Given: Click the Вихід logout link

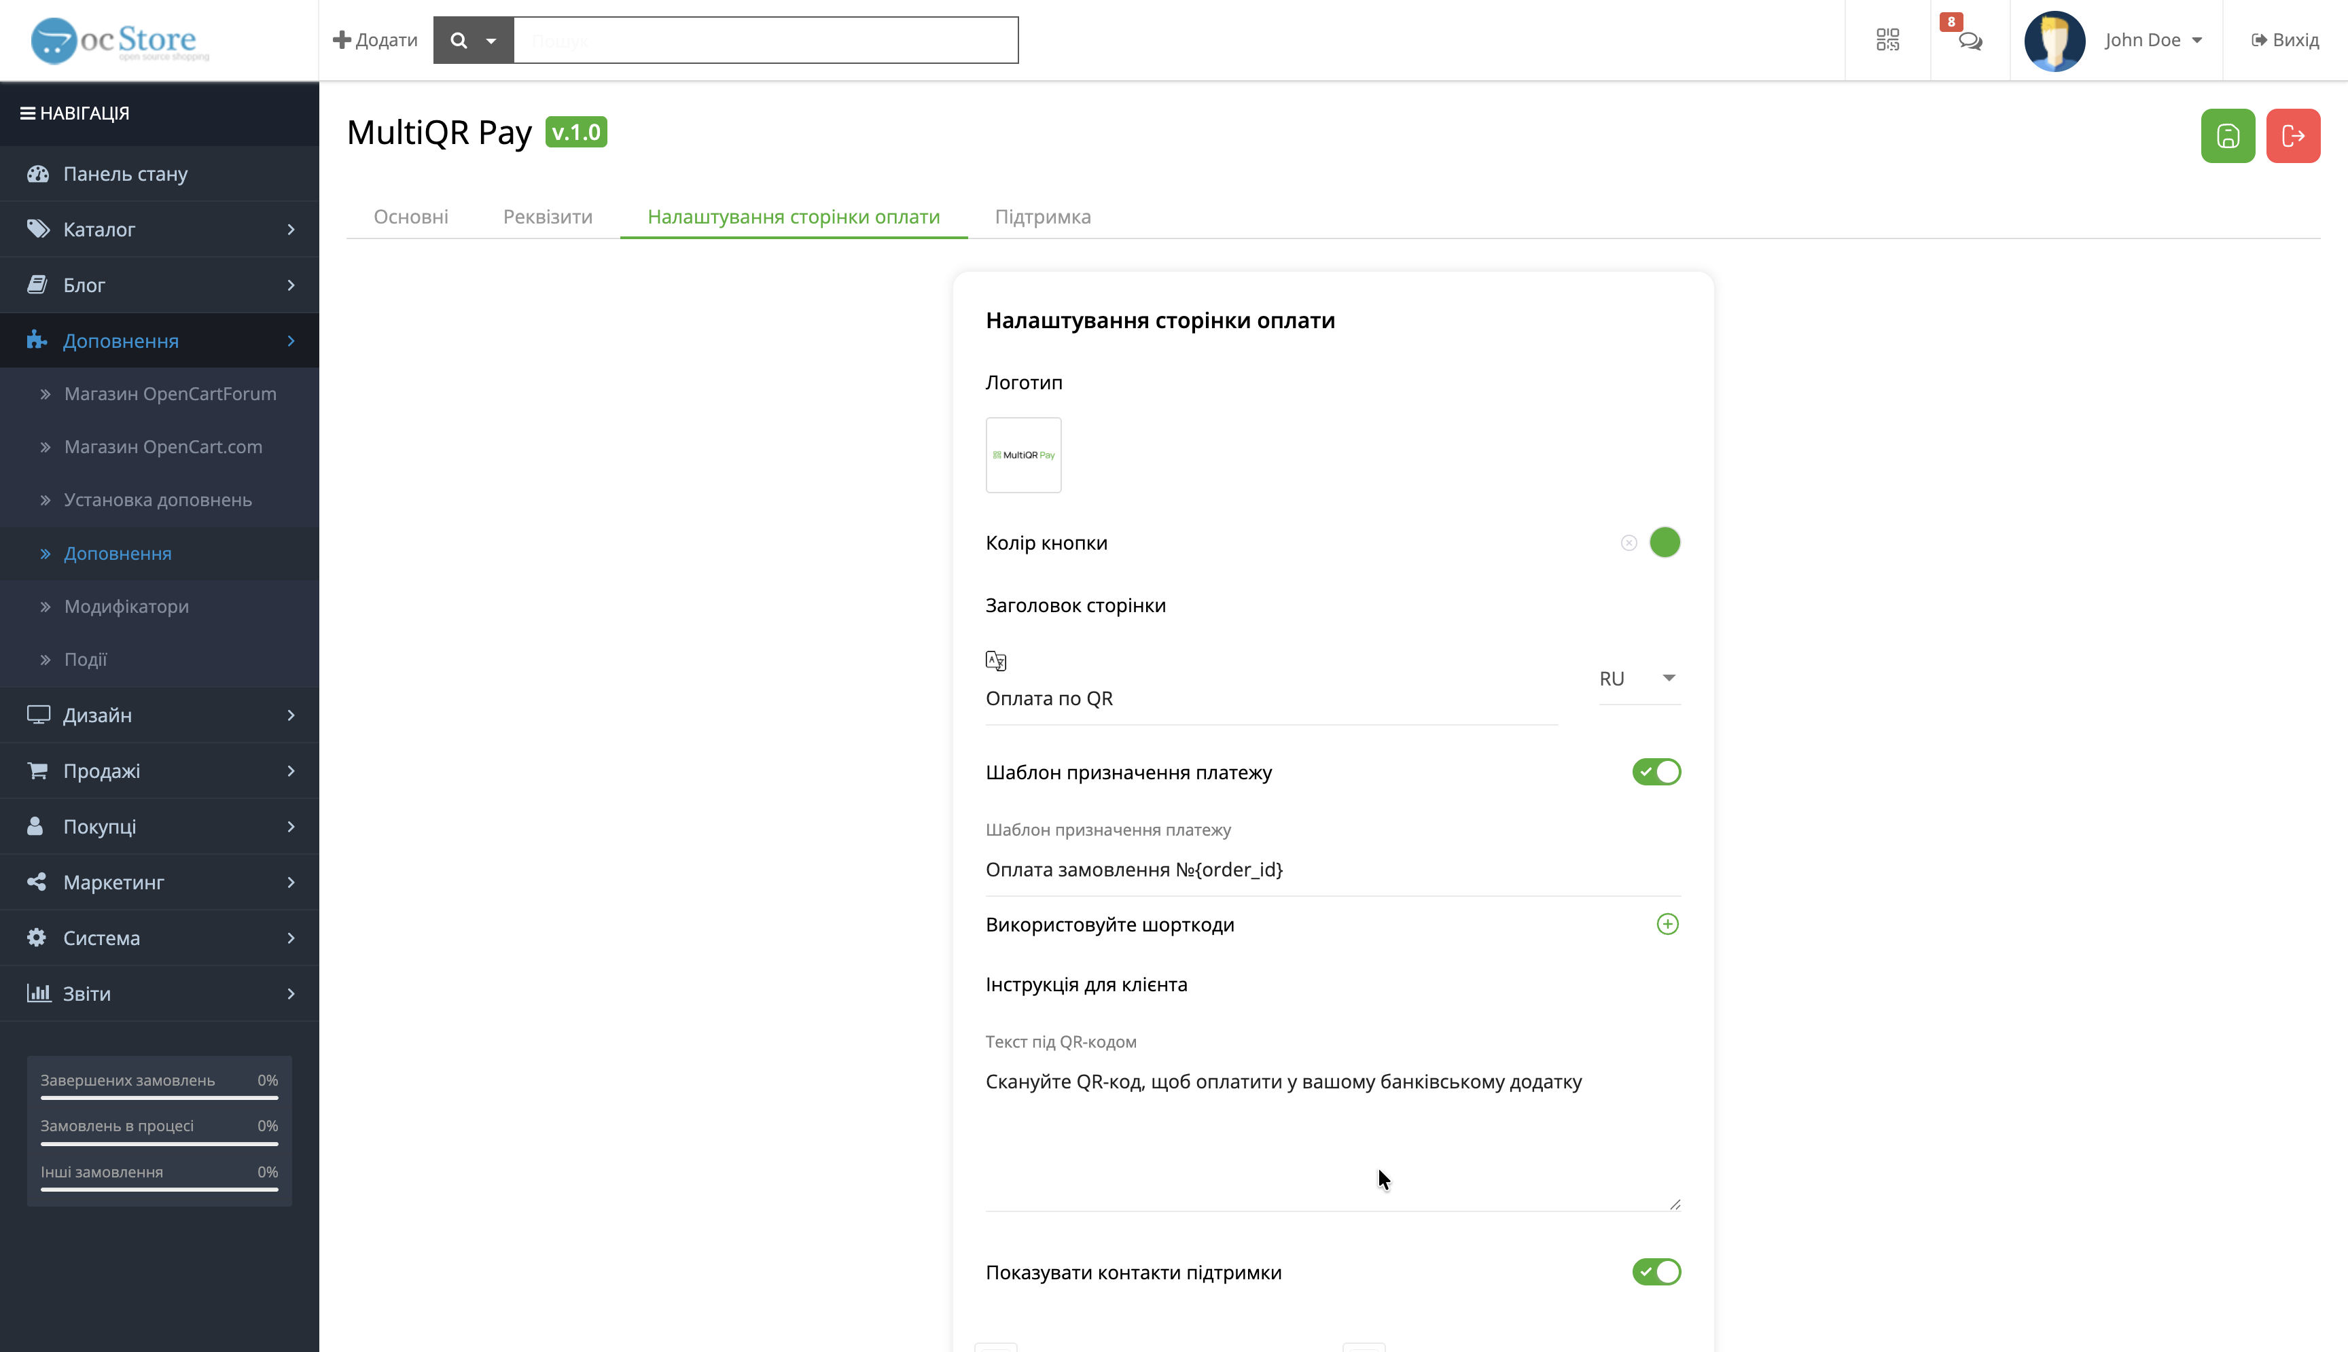Looking at the screenshot, I should coord(2285,40).
